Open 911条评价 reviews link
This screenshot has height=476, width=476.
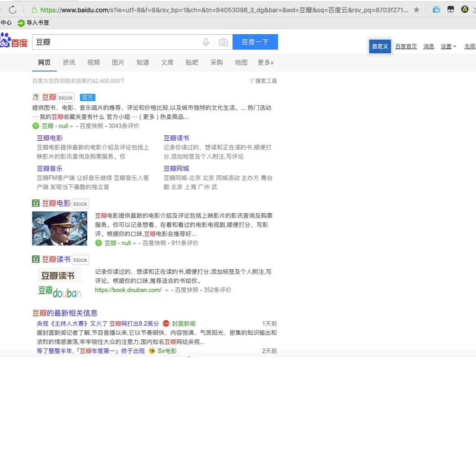pos(185,243)
